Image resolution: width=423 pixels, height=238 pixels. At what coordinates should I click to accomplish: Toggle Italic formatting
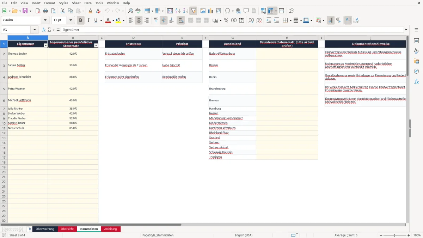tap(88, 20)
